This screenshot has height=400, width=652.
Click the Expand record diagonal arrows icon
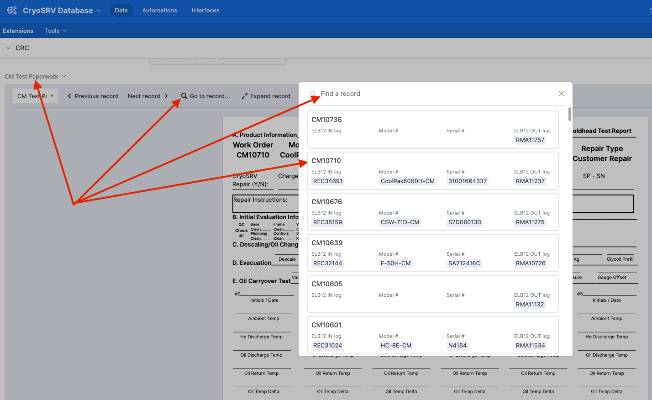pyautogui.click(x=245, y=96)
